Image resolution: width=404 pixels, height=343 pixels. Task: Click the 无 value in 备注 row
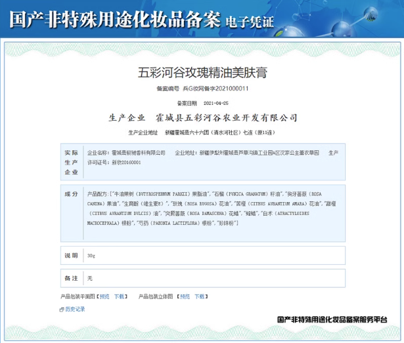point(89,278)
